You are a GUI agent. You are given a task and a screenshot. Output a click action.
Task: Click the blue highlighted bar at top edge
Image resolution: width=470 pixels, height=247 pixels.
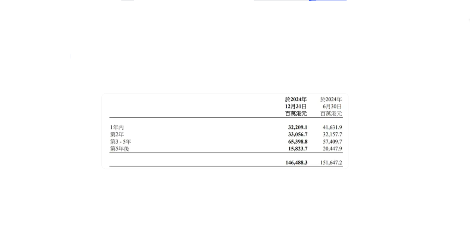[328, 0]
